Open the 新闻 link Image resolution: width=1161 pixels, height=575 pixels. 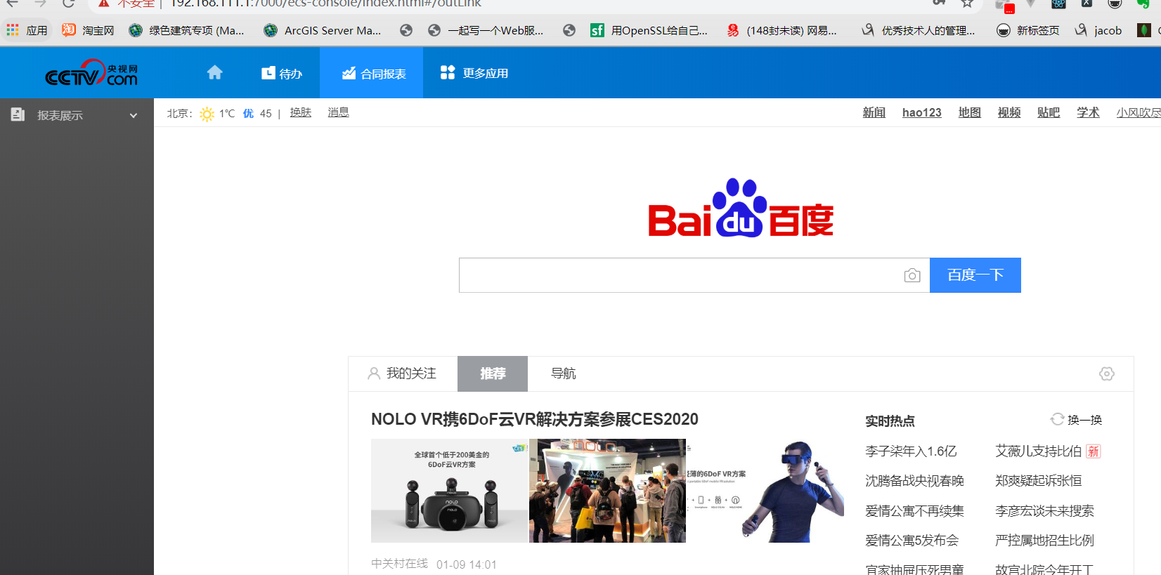click(x=874, y=112)
